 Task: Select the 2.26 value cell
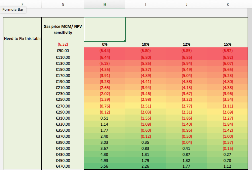click(145, 166)
